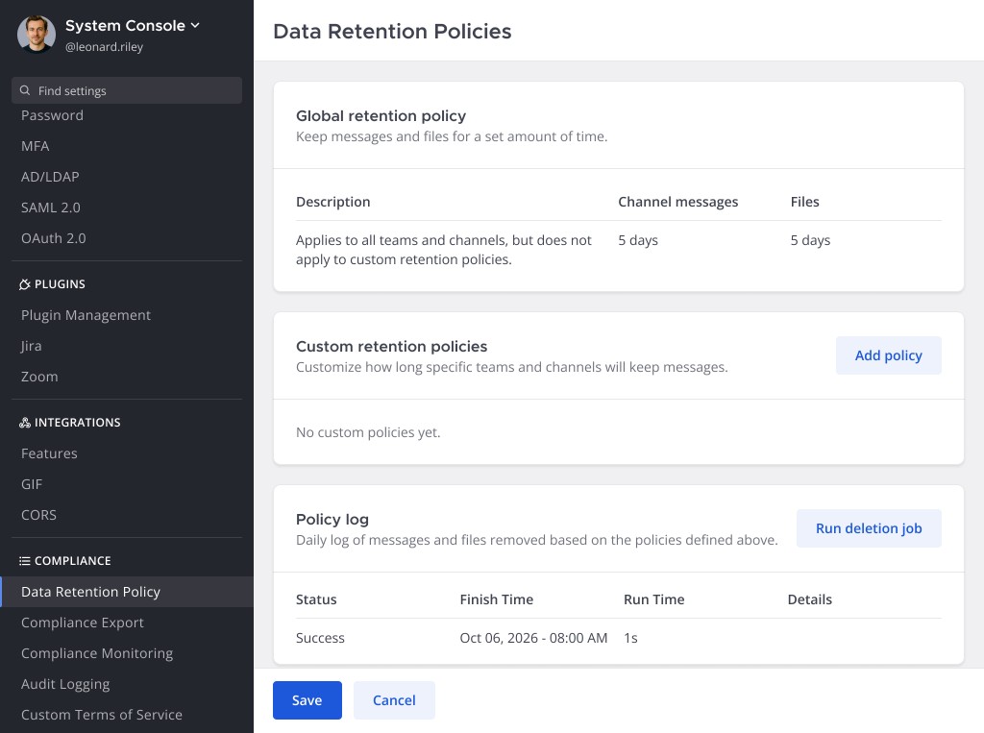Click the Run Time column header
984x733 pixels.
pyautogui.click(x=653, y=600)
